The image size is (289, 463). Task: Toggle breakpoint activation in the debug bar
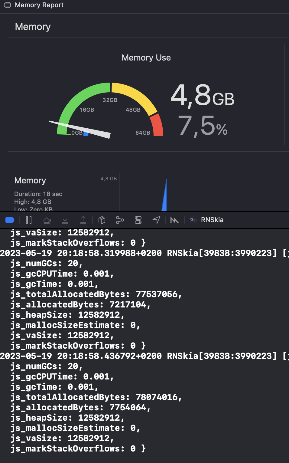click(x=10, y=220)
